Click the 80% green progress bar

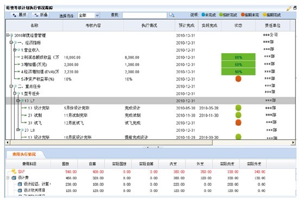pyautogui.click(x=238, y=57)
